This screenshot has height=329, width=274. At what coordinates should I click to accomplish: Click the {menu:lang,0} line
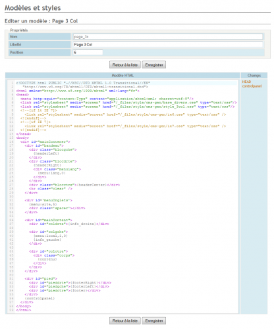click(x=51, y=173)
